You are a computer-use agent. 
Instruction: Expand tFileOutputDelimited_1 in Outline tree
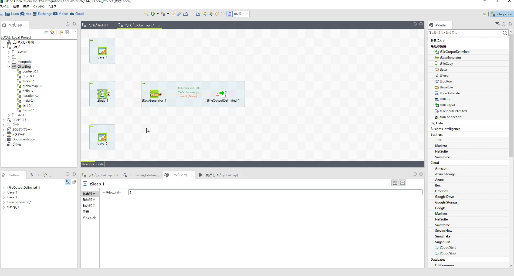pyautogui.click(x=4, y=188)
